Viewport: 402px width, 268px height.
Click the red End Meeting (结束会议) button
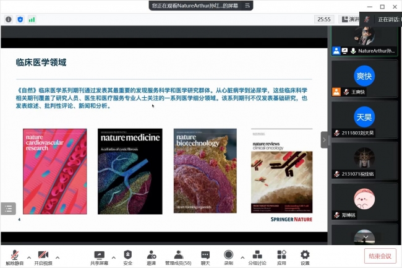[x=380, y=256]
